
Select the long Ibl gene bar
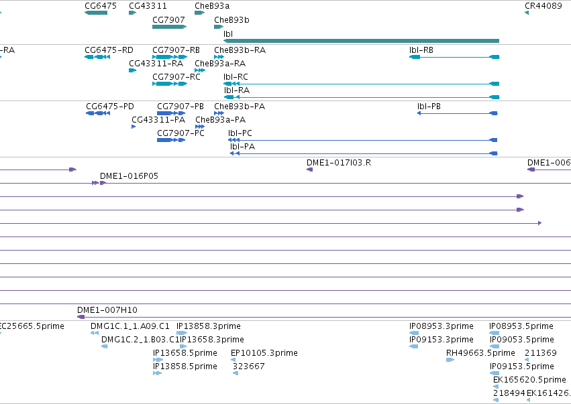point(361,41)
